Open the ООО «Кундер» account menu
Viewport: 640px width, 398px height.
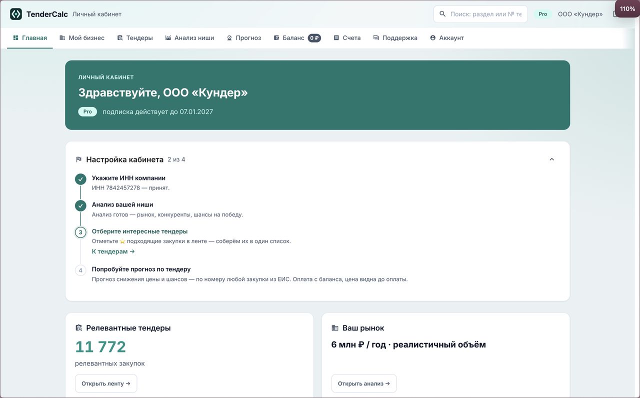tap(580, 14)
